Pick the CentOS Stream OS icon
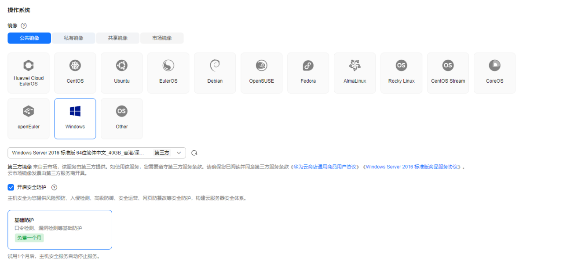The height and width of the screenshot is (266, 563). click(x=448, y=66)
